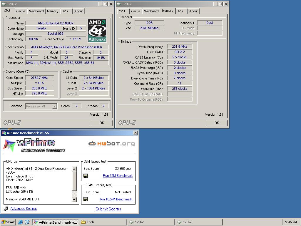The width and height of the screenshot is (301, 226).
Task: Open Cache tab in right CPU-Z window
Action: [x=136, y=11]
